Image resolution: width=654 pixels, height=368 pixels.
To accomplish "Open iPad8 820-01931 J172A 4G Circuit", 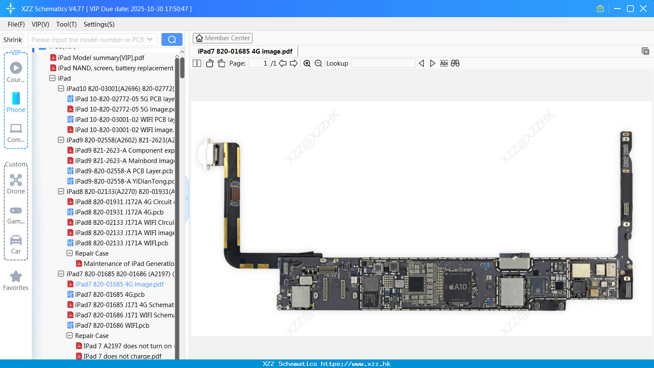I will (x=121, y=202).
